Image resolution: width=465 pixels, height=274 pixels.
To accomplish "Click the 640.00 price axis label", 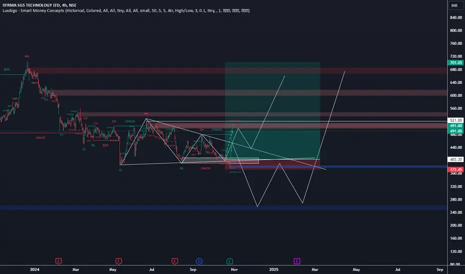I will (x=456, y=82).
